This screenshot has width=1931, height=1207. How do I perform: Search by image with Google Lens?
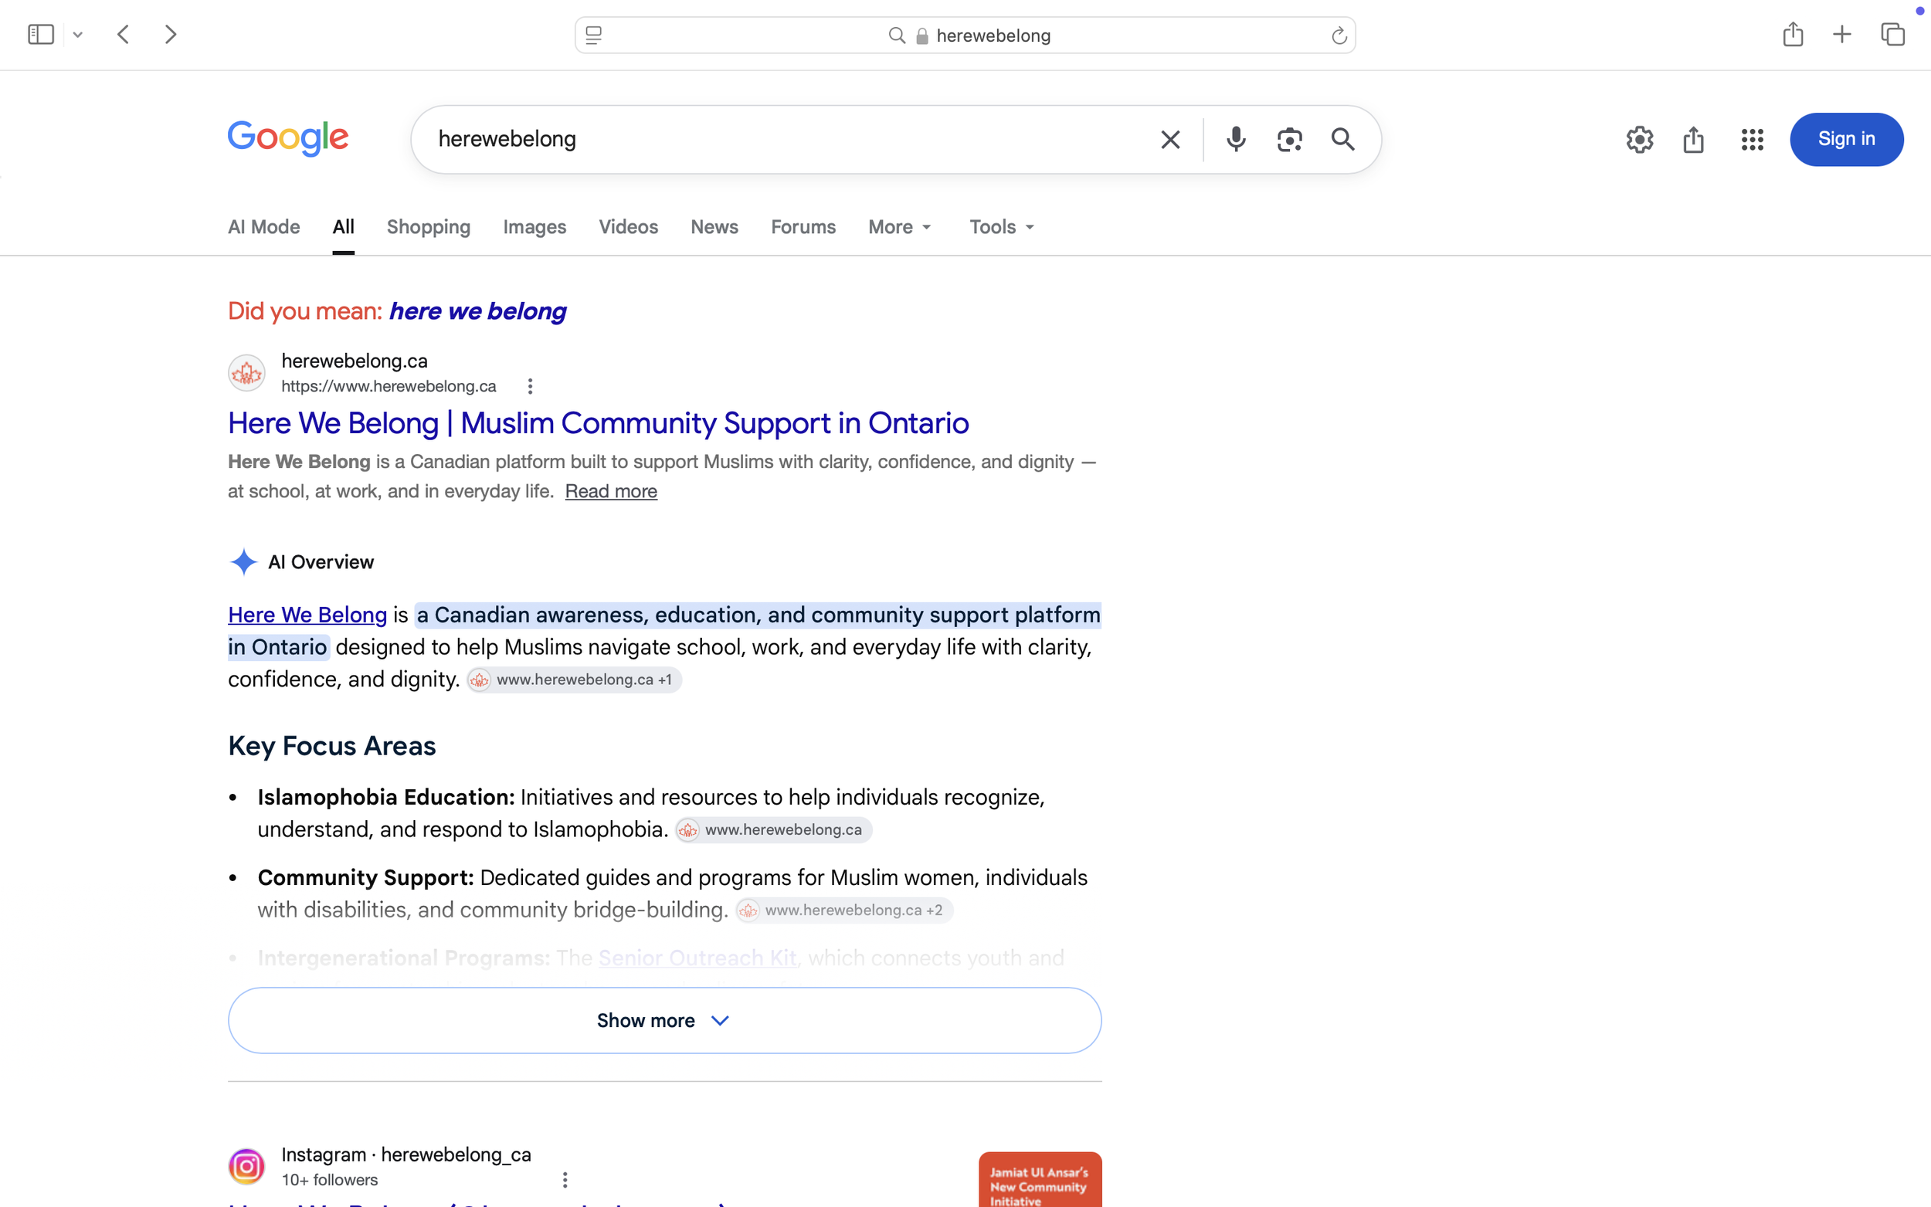click(1289, 140)
